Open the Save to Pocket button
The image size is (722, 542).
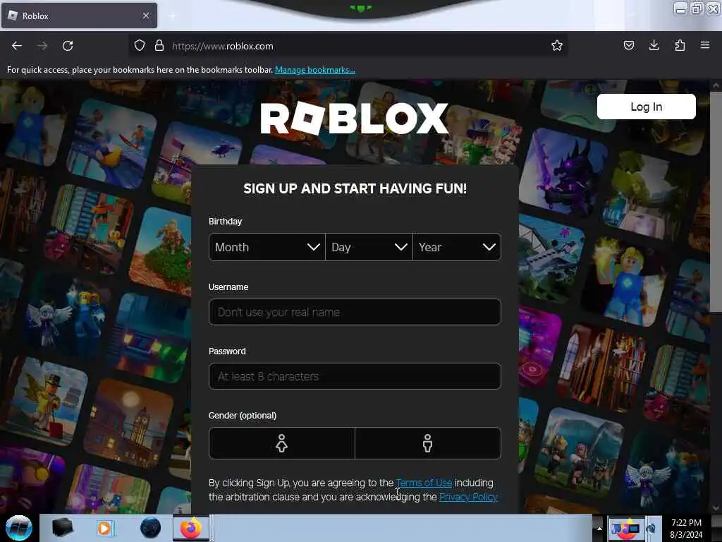pyautogui.click(x=628, y=45)
